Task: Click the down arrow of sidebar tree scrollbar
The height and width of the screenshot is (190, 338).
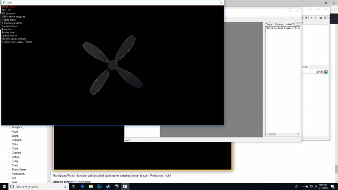Action: (48, 182)
